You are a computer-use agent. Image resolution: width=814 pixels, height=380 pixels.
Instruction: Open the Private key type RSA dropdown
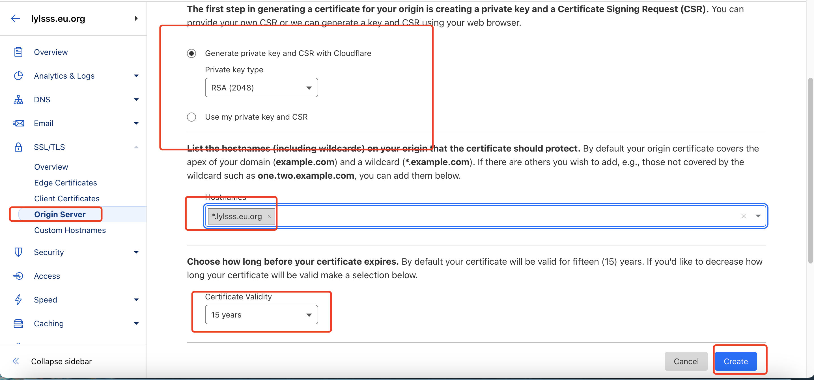[x=261, y=87]
